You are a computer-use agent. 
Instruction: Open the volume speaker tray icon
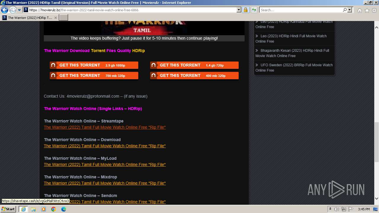coord(337,209)
